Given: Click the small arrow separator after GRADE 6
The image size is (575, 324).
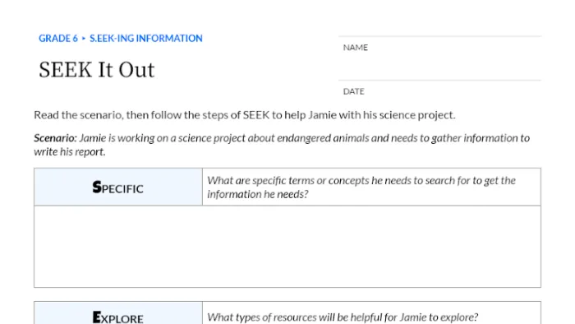Looking at the screenshot, I should 84,38.
